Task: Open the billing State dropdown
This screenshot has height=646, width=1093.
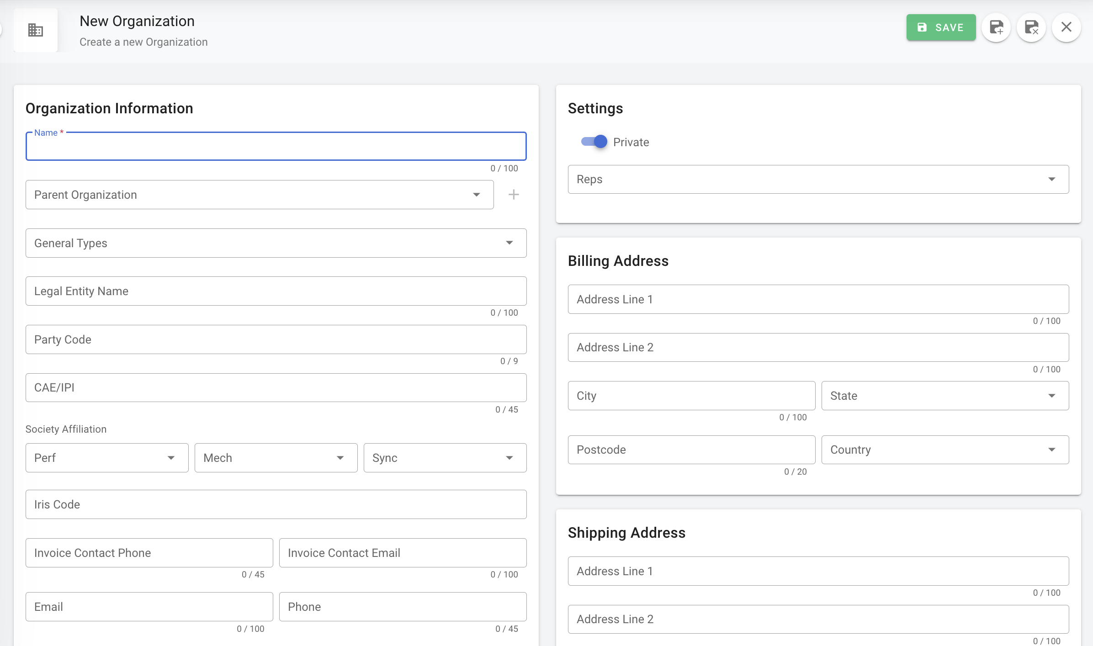Action: 944,396
